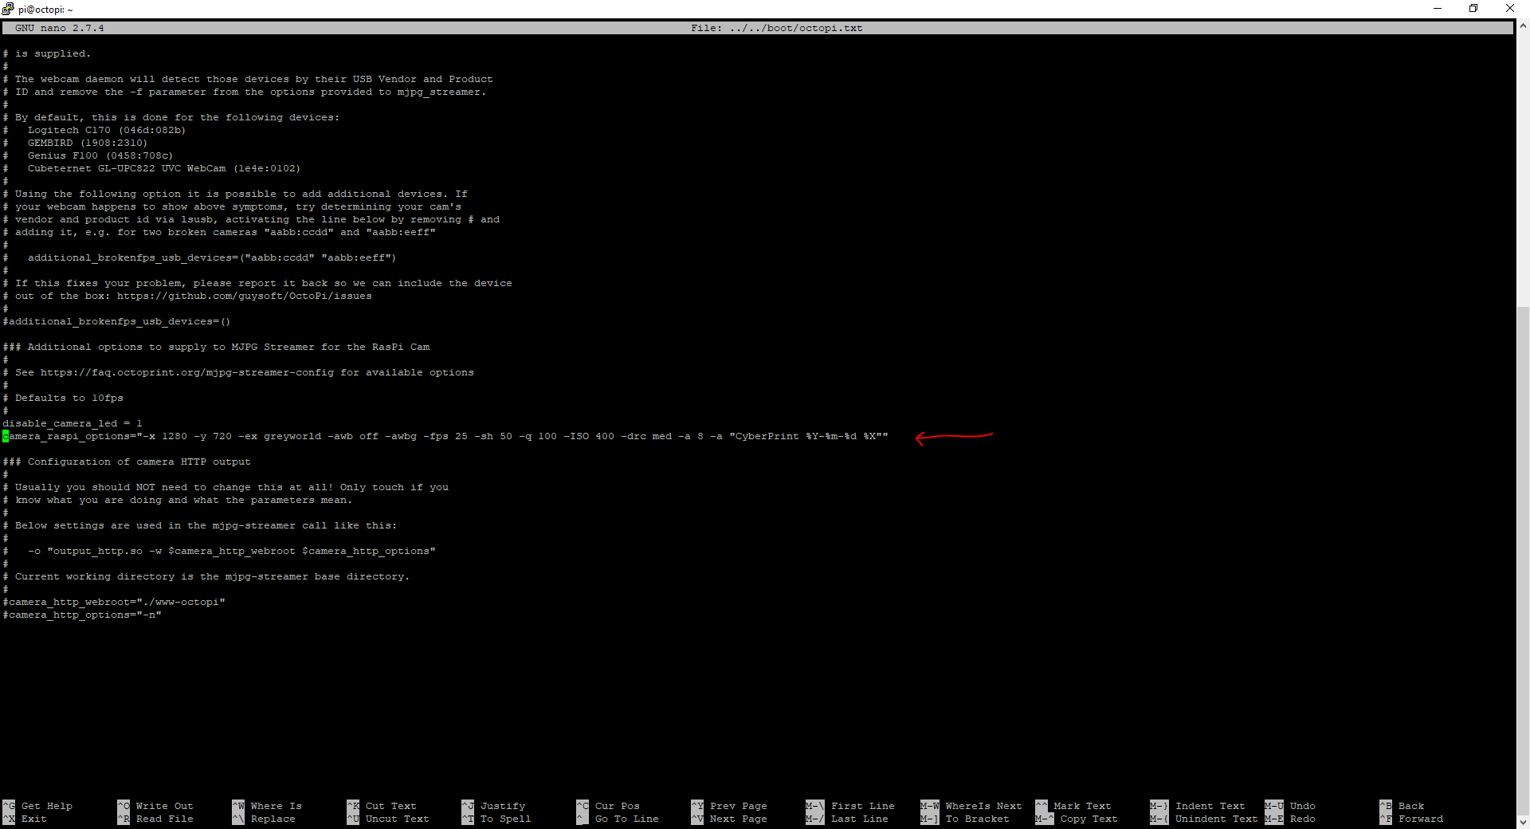The width and height of the screenshot is (1530, 829).
Task: Click the To Bracket shortcut
Action: 965,819
